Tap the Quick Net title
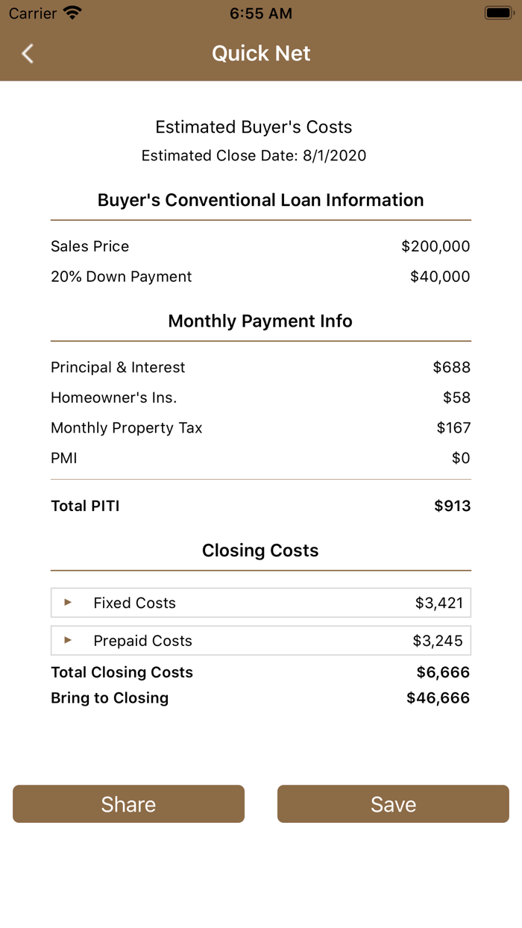 point(261,54)
